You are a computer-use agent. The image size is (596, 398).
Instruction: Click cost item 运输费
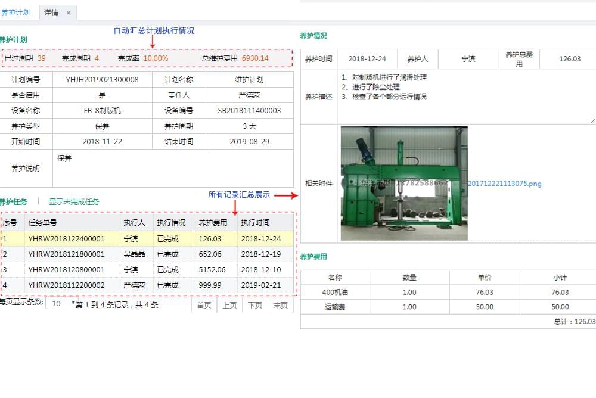[335, 307]
